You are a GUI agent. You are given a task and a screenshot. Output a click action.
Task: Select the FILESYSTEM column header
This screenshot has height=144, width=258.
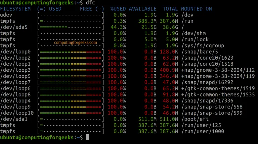click(x=15, y=9)
